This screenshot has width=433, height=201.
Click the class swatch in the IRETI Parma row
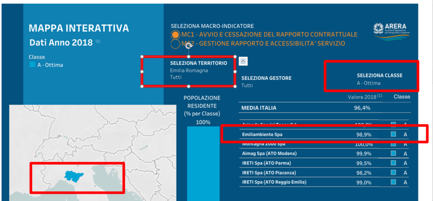(394, 163)
